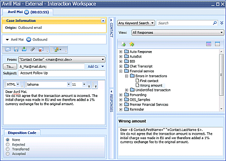Select Accepted disposition code

[8, 154]
